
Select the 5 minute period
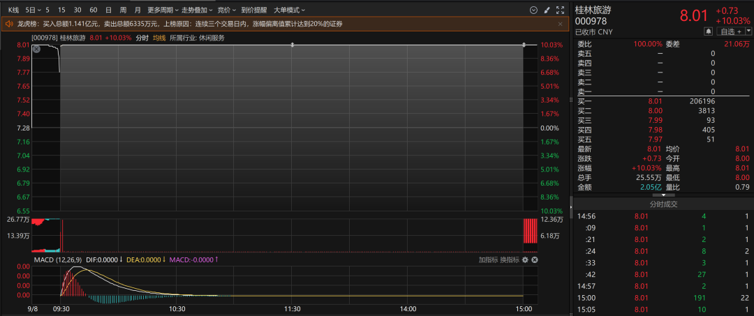click(47, 10)
